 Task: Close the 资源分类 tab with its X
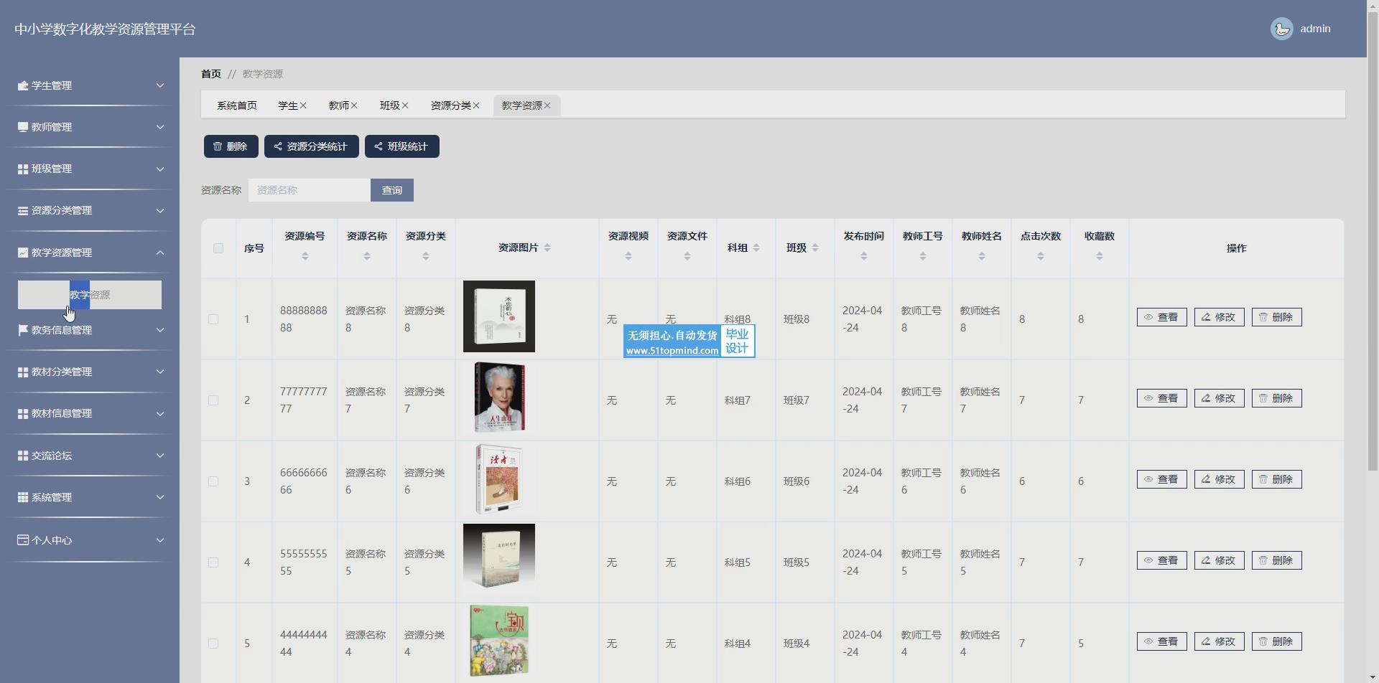point(476,105)
